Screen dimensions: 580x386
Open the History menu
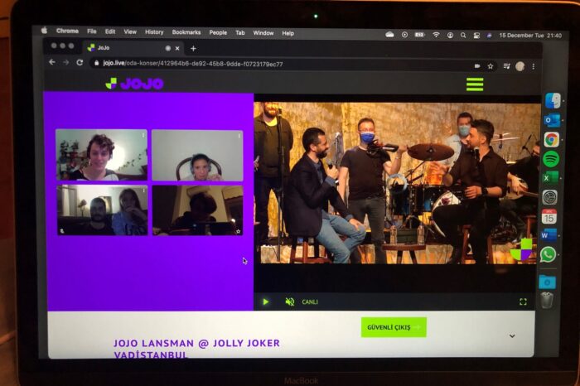(154, 32)
